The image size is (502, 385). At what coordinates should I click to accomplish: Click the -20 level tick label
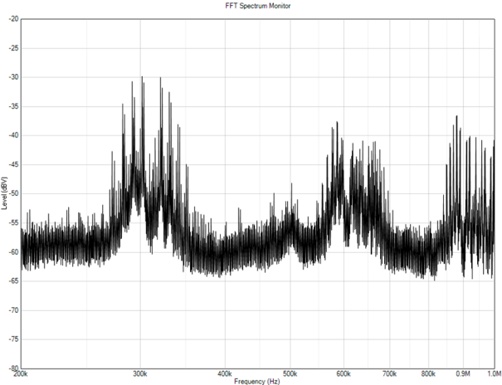pos(12,18)
